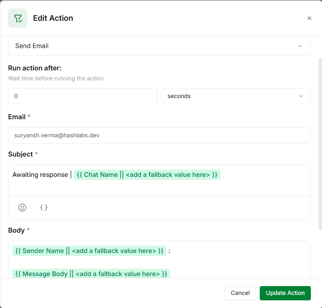The height and width of the screenshot is (308, 322).
Task: Click the "Awaiting response" text in Subject
Action: (x=40, y=175)
